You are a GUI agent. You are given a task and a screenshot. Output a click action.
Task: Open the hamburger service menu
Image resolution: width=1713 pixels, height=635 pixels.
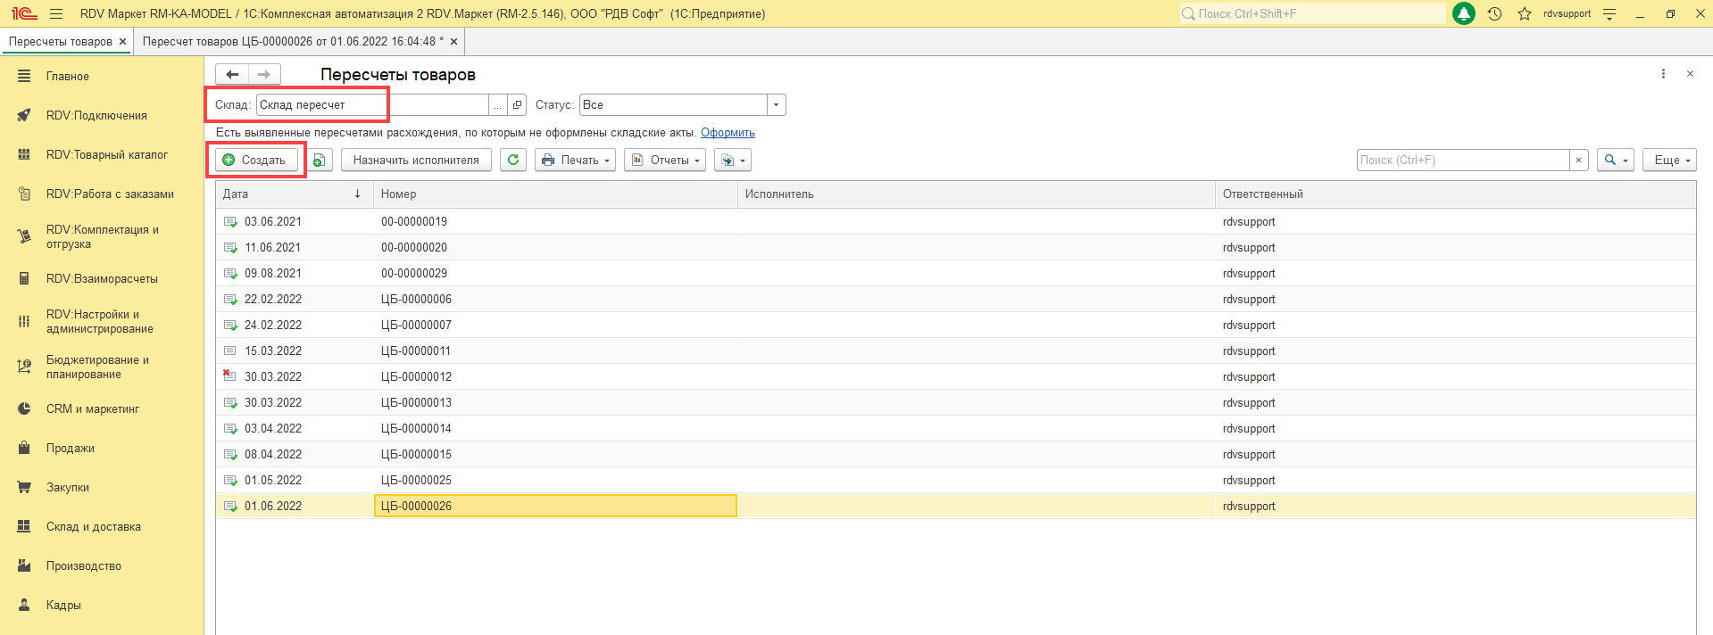pyautogui.click(x=56, y=13)
